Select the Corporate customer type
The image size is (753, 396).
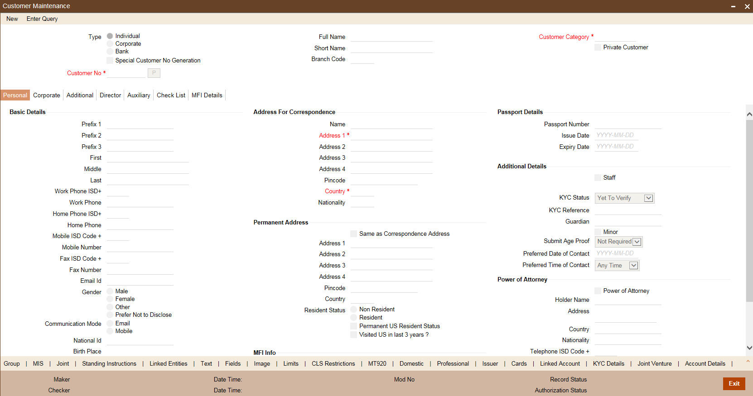110,43
